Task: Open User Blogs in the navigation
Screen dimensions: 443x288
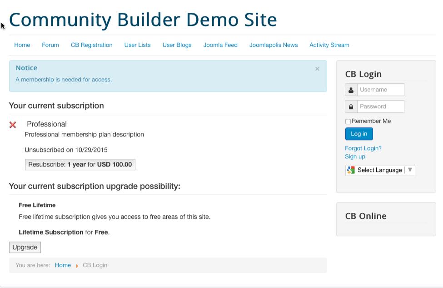Action: tap(177, 45)
